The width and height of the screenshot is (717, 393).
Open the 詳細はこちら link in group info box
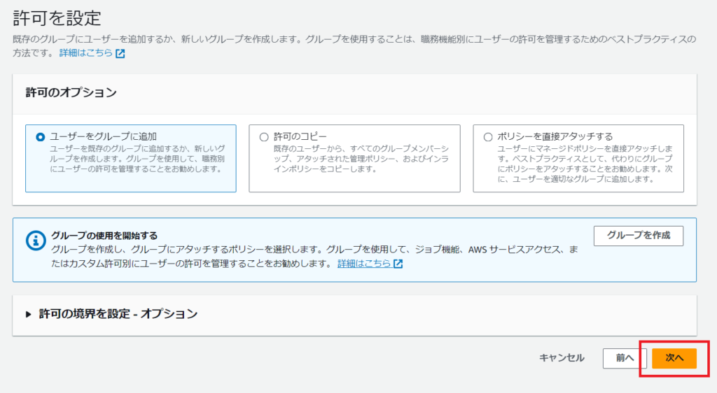(363, 264)
